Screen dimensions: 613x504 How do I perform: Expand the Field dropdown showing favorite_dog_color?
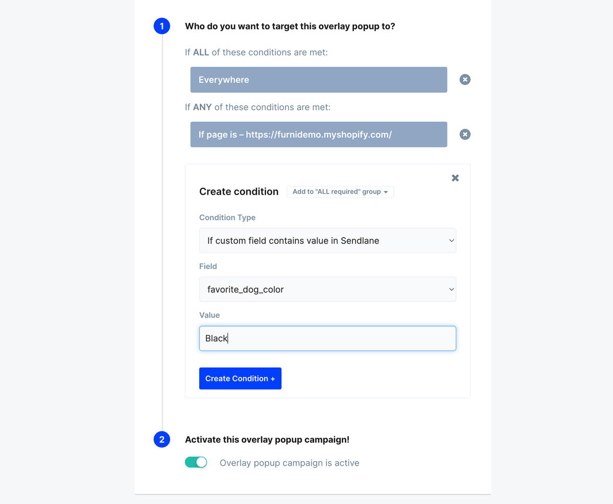(327, 290)
